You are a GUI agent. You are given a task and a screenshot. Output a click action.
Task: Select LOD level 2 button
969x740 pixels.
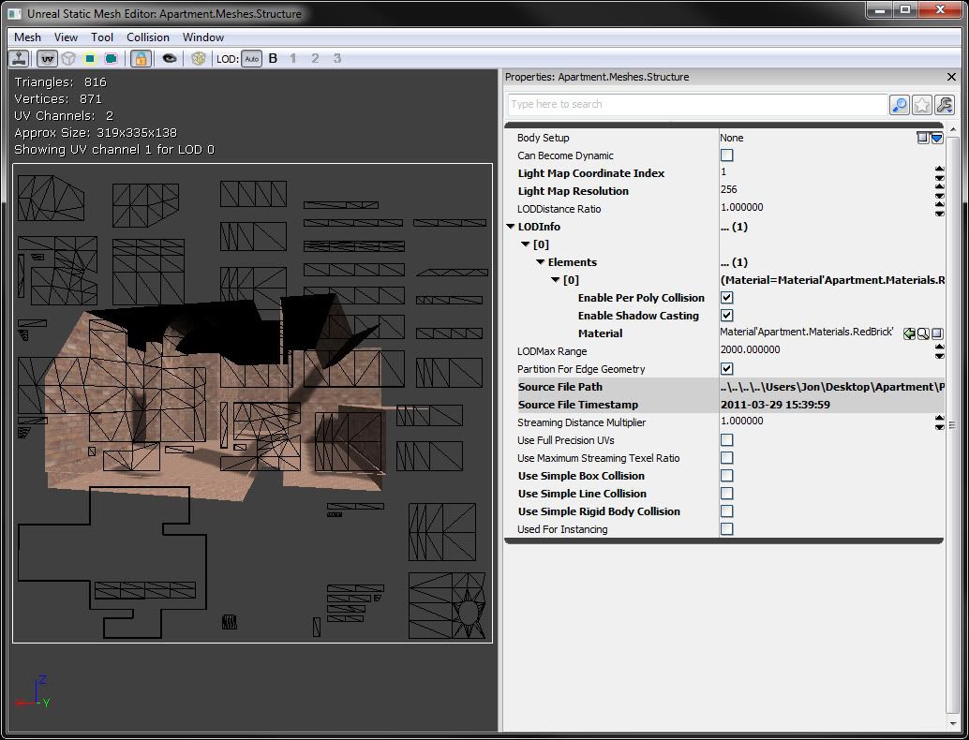(x=315, y=59)
